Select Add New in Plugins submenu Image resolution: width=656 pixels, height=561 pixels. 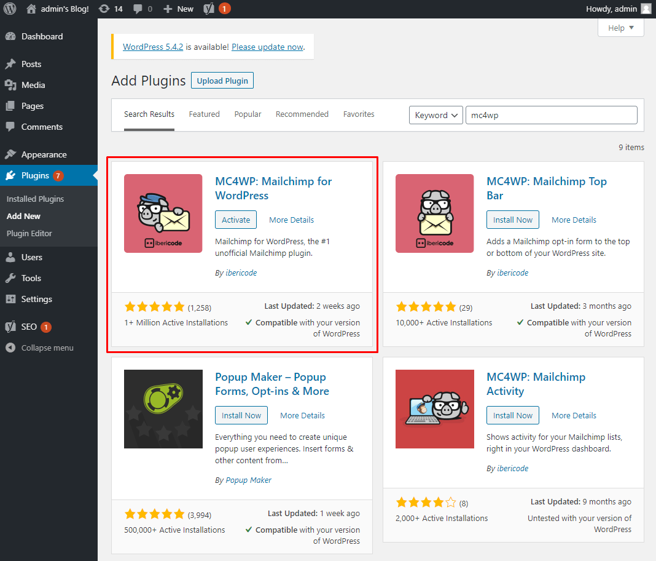click(x=23, y=216)
